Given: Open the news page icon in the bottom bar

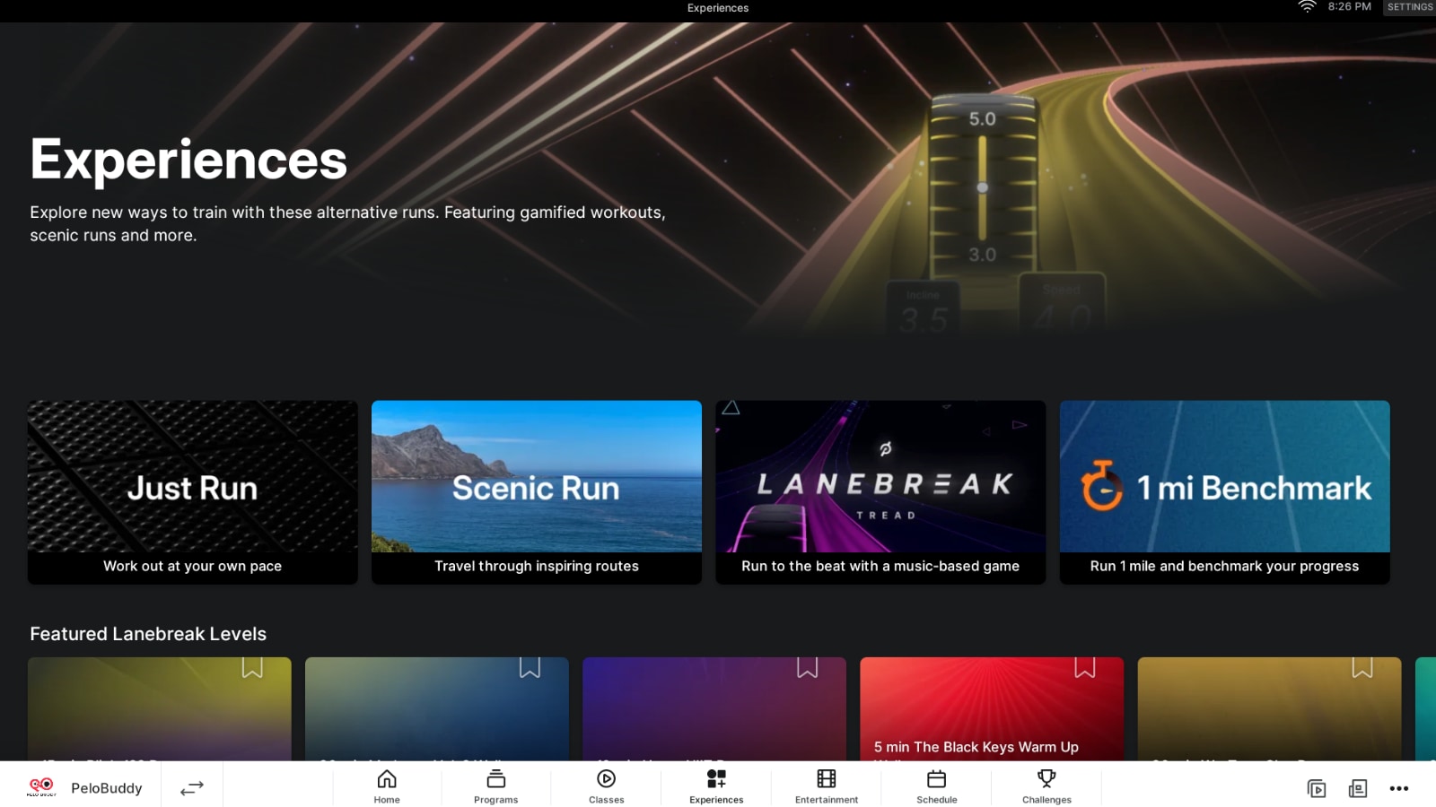Looking at the screenshot, I should tap(1358, 789).
